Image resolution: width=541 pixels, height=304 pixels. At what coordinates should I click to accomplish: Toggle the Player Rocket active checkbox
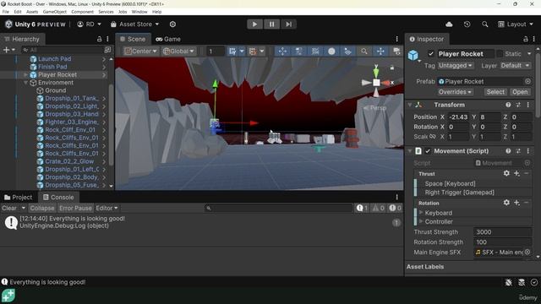click(x=430, y=54)
